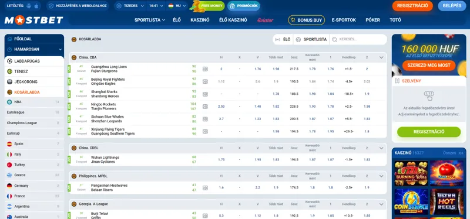470x219 pixels.
Task: Collapse the Hamarosan sidebar section
Action: [x=61, y=49]
